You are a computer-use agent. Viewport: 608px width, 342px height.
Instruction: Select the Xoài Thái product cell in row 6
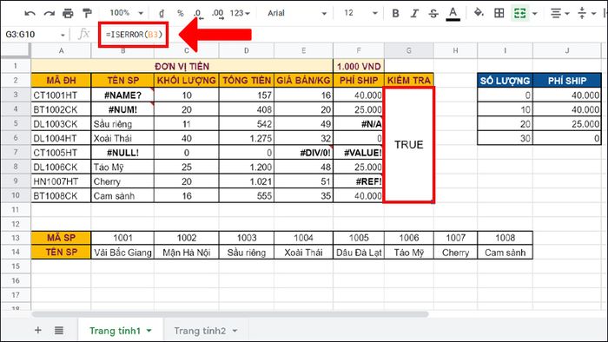pos(122,138)
